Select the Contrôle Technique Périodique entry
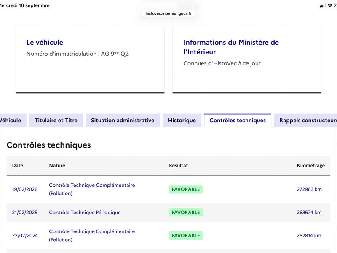337x253 pixels. (85, 213)
